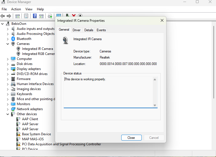The image size is (216, 157).
Task: Expand the Bluetooth category
Action: pos(8,39)
